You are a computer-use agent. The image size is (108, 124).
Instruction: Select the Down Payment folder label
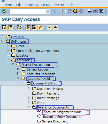click(x=48, y=94)
